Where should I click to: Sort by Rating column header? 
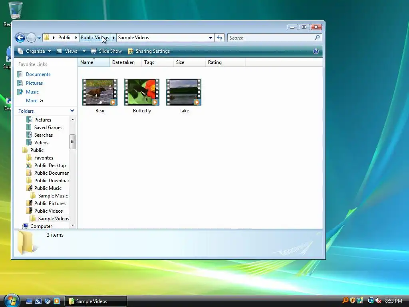[225, 62]
